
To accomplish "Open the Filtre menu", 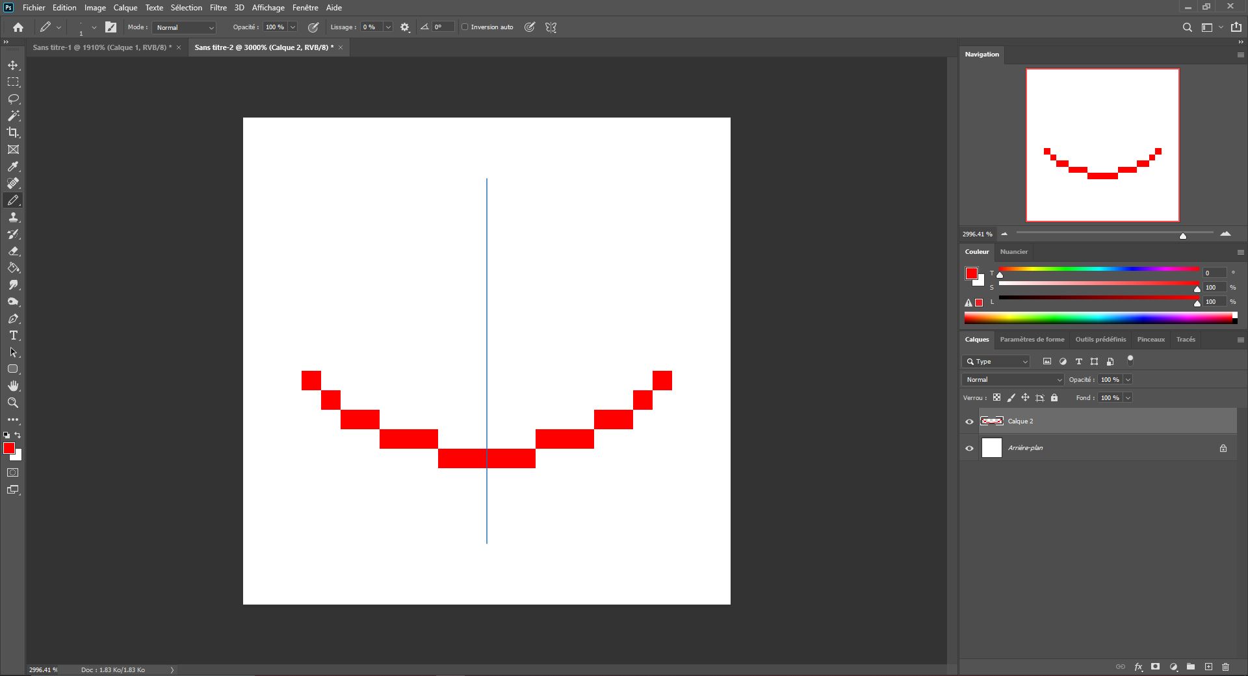I will click(x=218, y=7).
